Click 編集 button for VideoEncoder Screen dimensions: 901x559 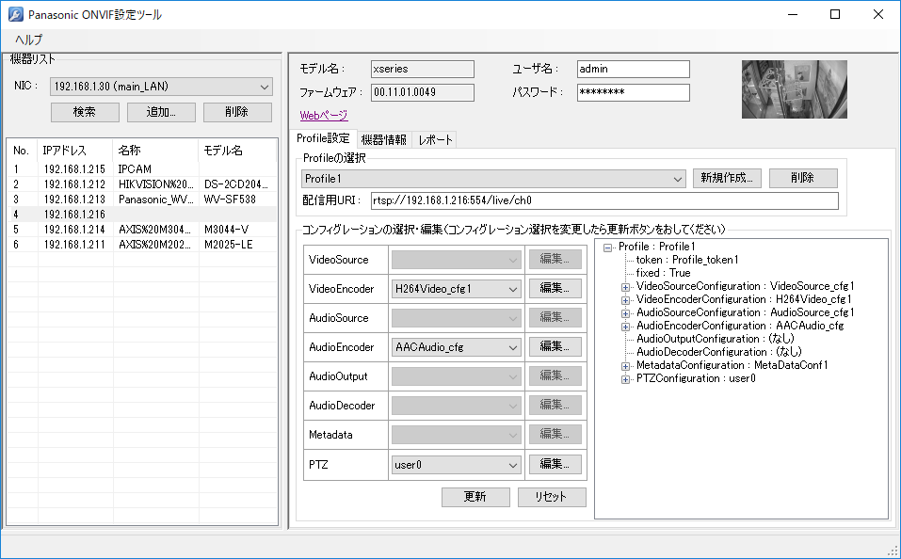click(555, 288)
